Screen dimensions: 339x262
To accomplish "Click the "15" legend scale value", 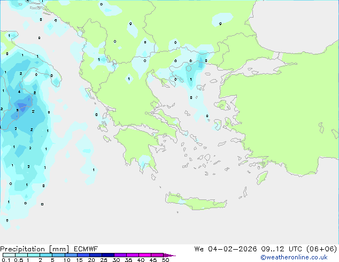I will 79,260.
